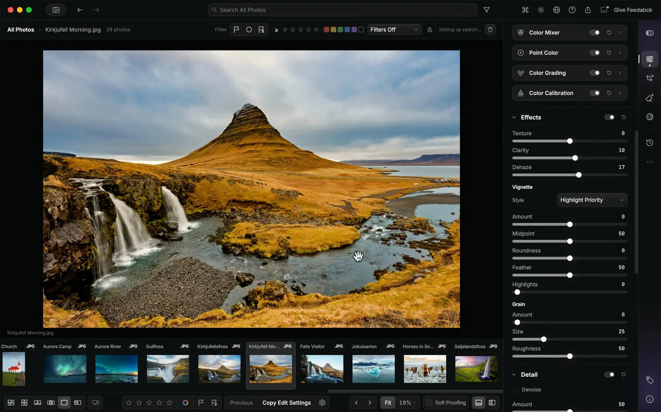The image size is (661, 412).
Task: Toggle the left sidebar panel icon
Action: click(x=56, y=10)
